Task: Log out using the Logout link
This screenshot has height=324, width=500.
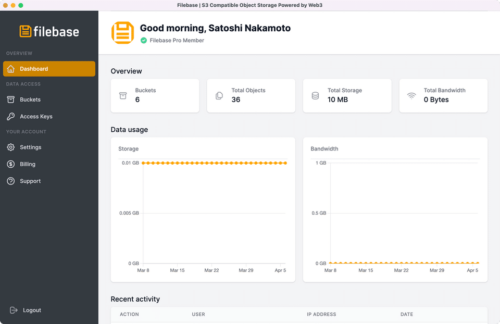Action: pyautogui.click(x=32, y=310)
